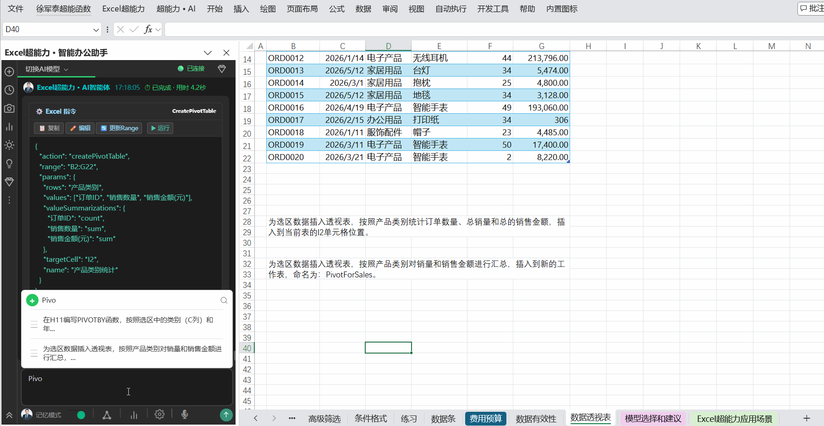Open the 文件 menu
824x426 pixels.
[x=16, y=9]
